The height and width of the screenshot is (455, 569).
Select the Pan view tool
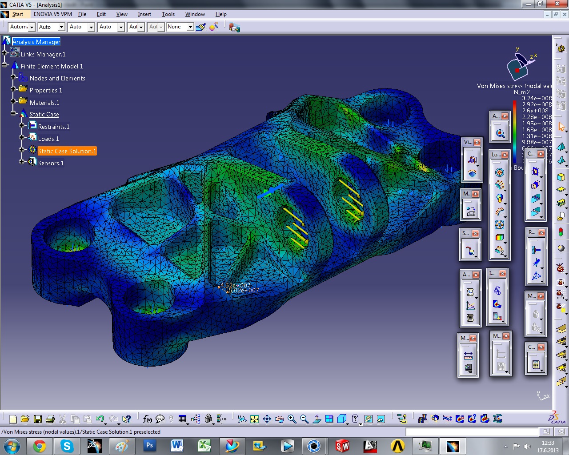pyautogui.click(x=267, y=419)
